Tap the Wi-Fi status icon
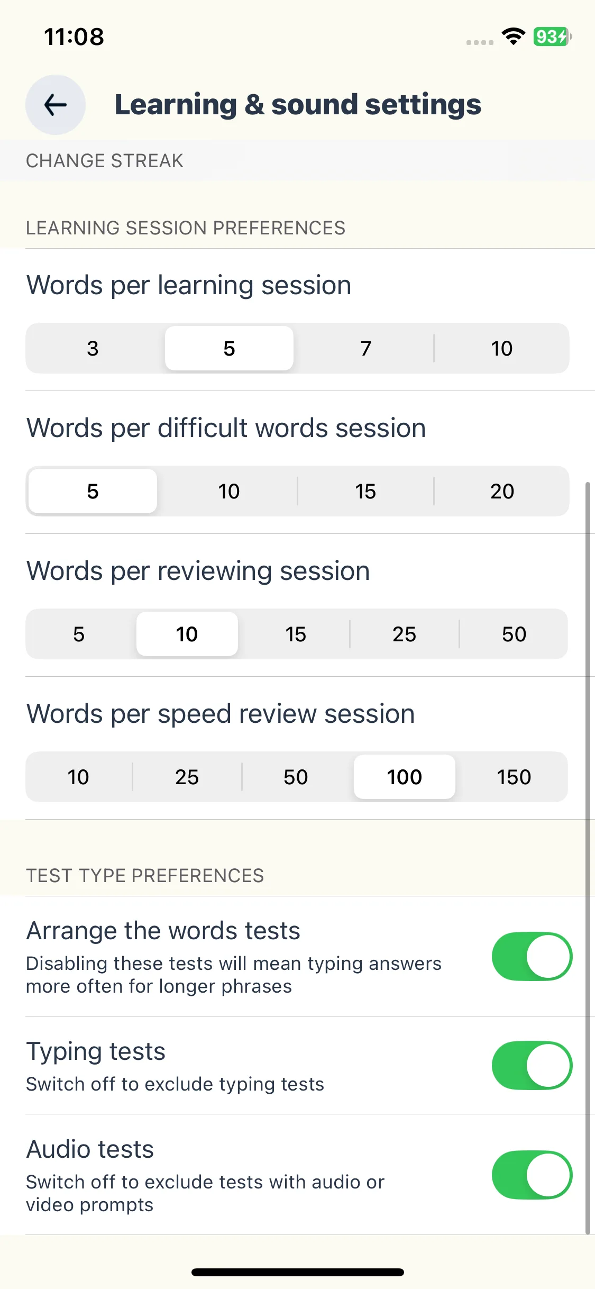Image resolution: width=595 pixels, height=1289 pixels. [x=513, y=37]
